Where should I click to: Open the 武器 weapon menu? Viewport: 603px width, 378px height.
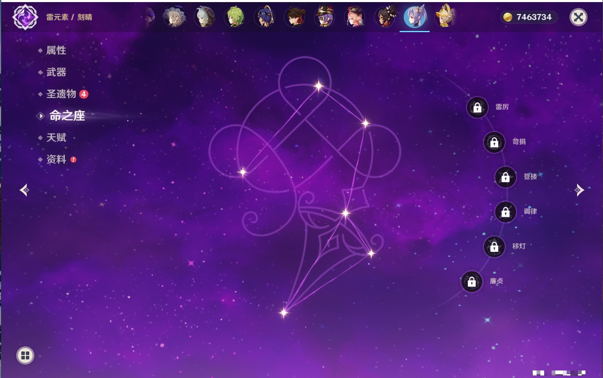pyautogui.click(x=56, y=72)
